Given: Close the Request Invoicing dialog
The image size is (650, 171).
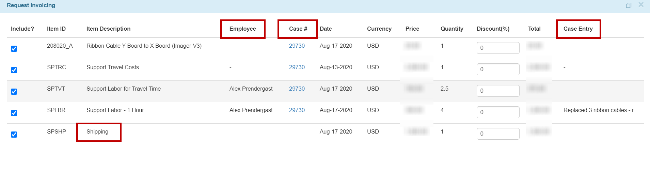Looking at the screenshot, I should coord(641,5).
